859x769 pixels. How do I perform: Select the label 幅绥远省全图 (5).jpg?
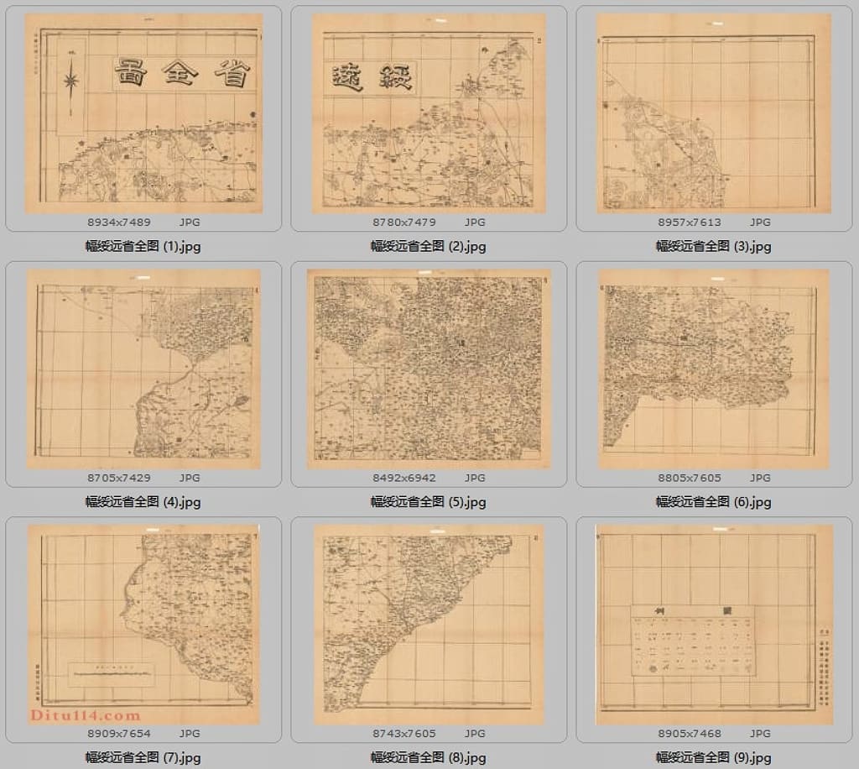tap(428, 502)
